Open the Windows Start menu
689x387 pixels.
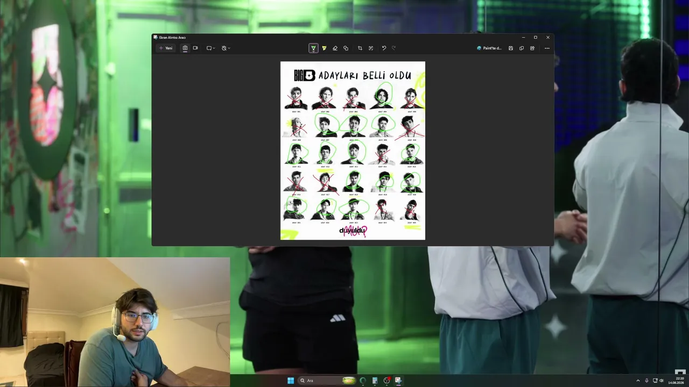click(x=291, y=381)
